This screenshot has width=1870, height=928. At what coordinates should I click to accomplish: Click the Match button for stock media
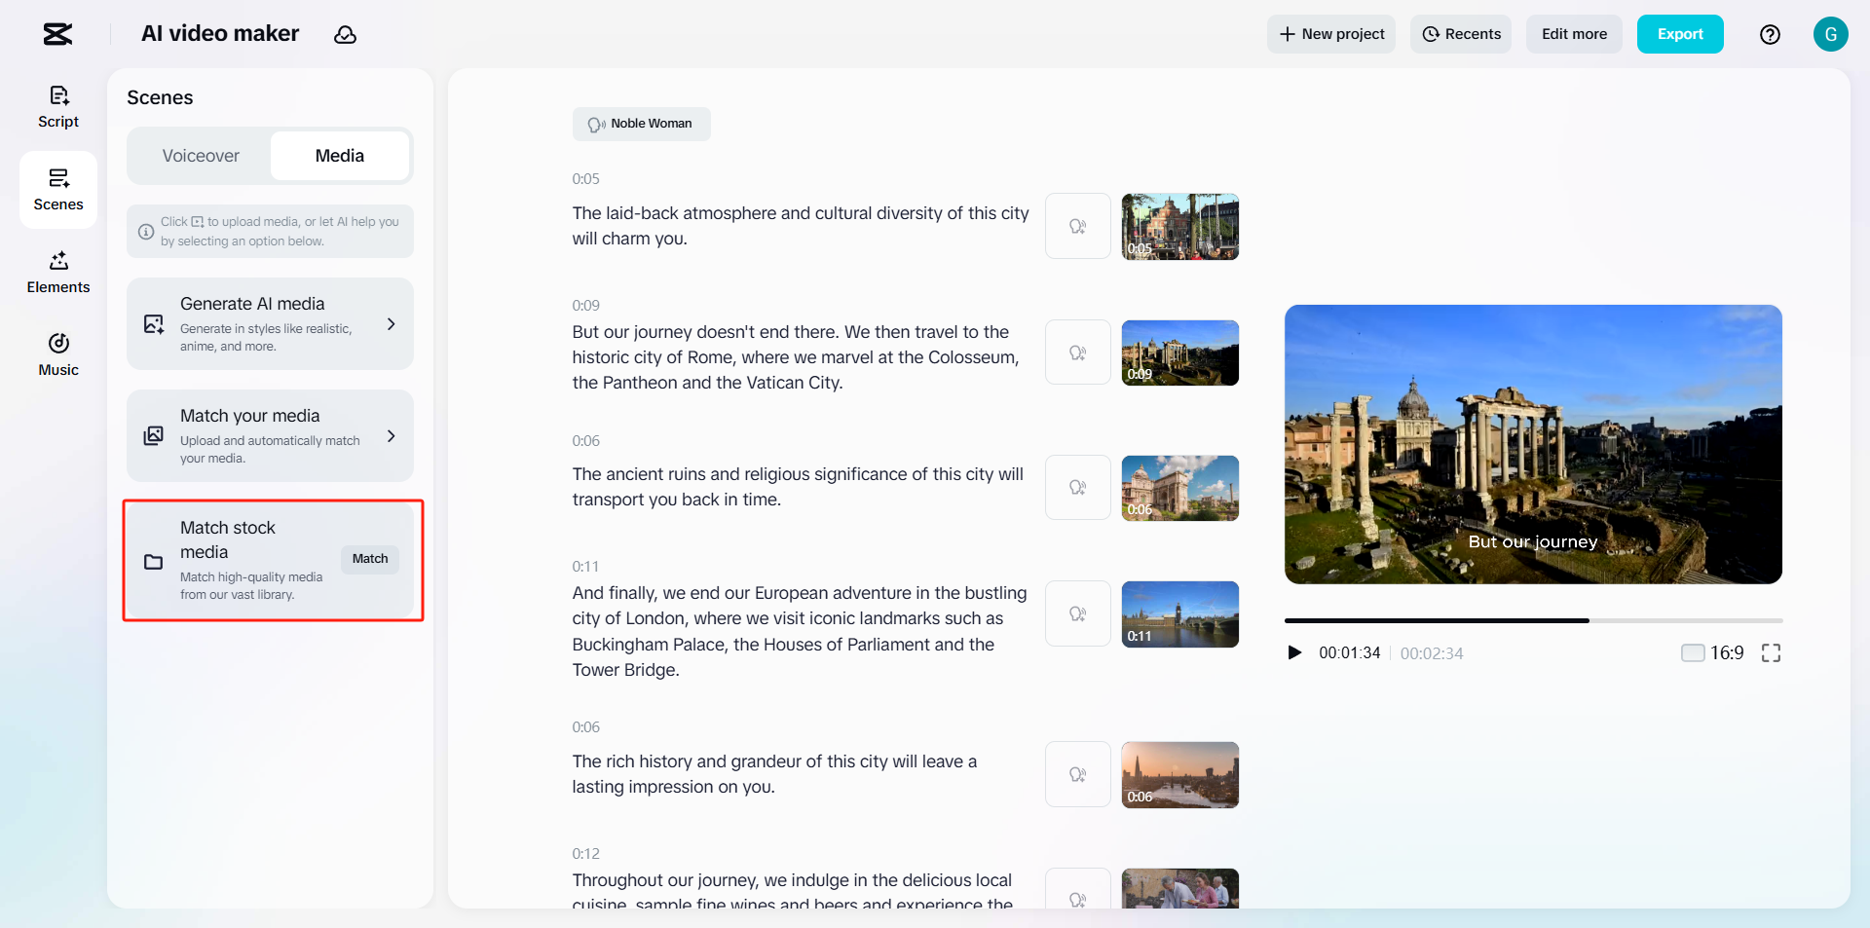click(x=370, y=559)
